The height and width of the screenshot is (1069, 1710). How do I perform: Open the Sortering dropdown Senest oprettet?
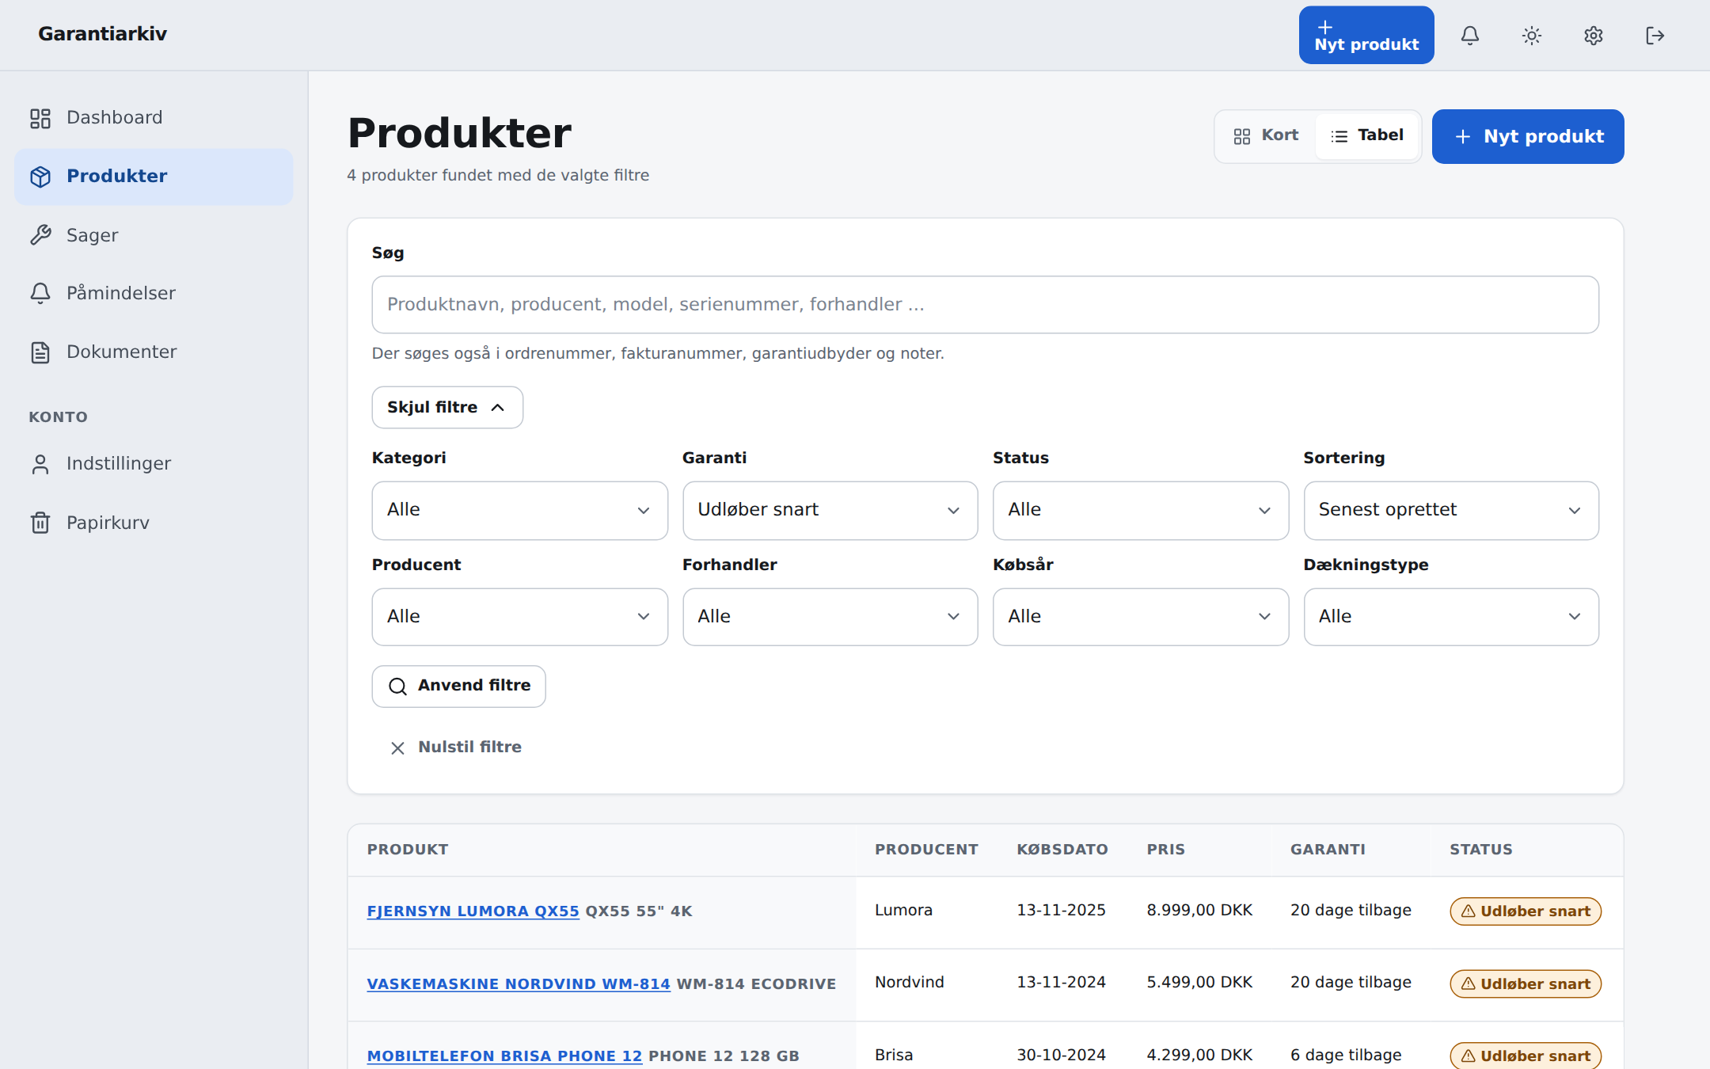(1451, 511)
